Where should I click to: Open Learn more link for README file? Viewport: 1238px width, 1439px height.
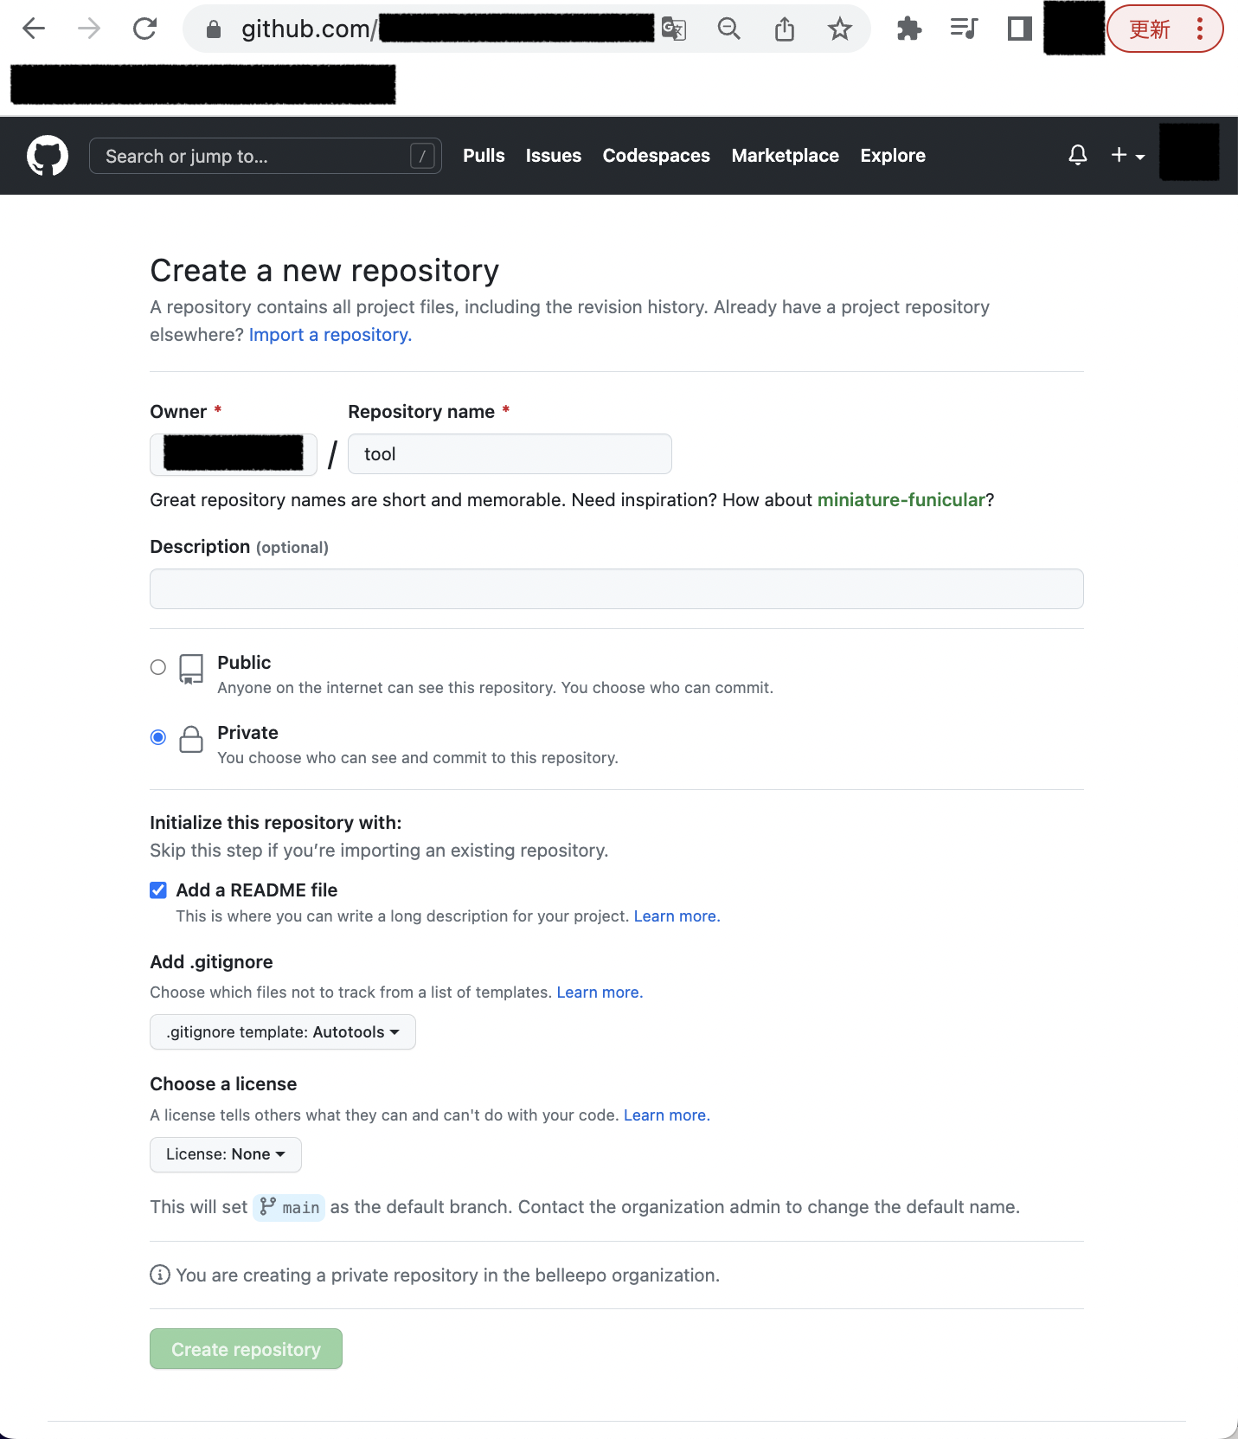(677, 916)
